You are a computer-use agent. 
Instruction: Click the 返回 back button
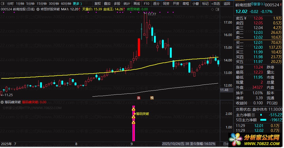(x=227, y=4)
